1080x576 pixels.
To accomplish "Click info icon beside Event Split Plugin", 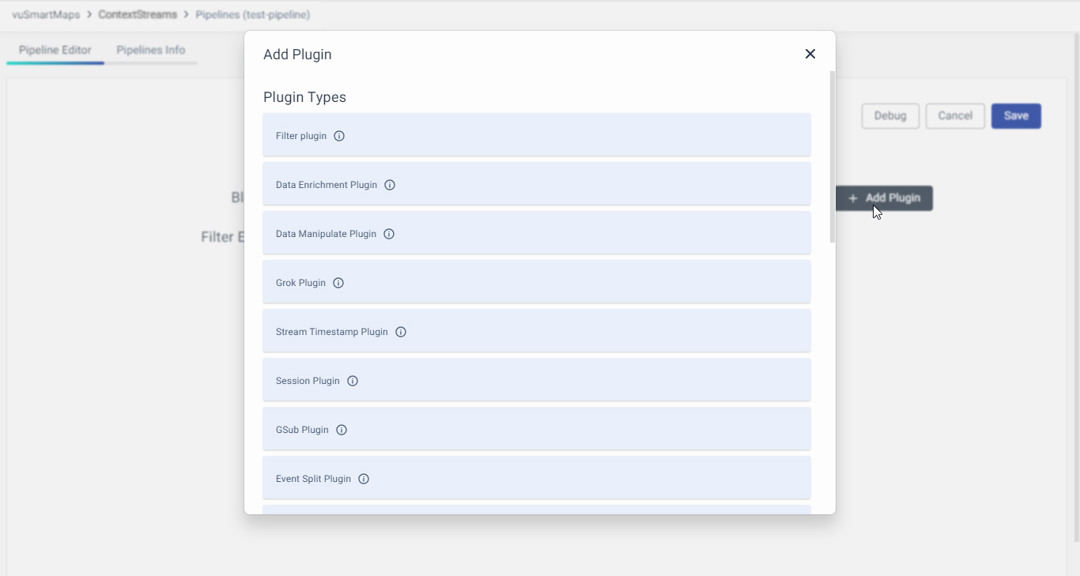I will (364, 479).
